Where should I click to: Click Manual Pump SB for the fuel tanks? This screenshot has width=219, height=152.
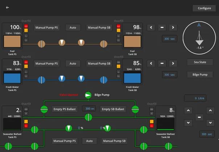(x=99, y=28)
